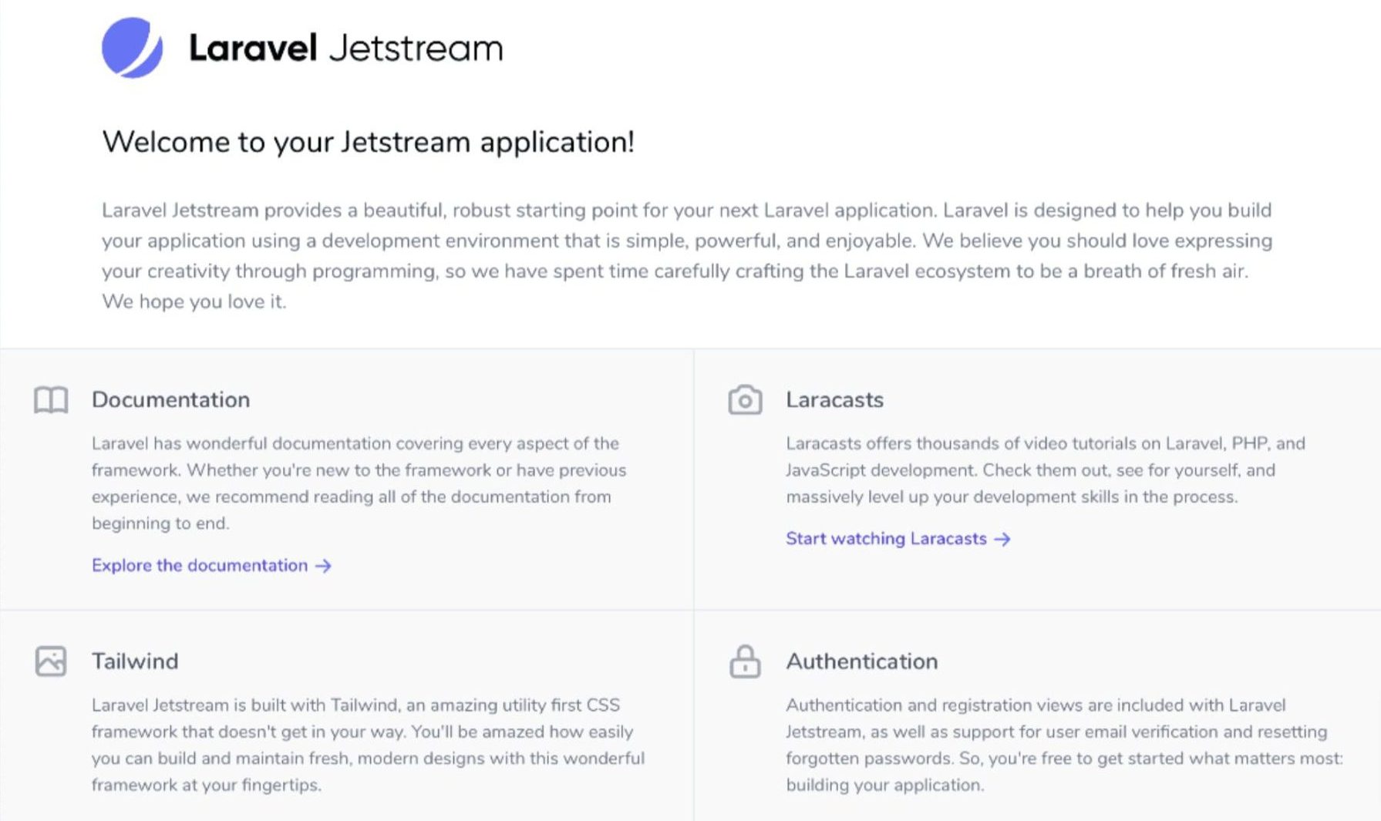The height and width of the screenshot is (821, 1381).
Task: Open the Start watching Laracasts link
Action: [884, 539]
